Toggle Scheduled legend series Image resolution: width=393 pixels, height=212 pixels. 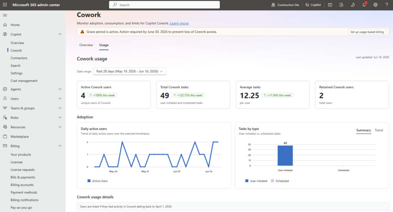pos(280,181)
